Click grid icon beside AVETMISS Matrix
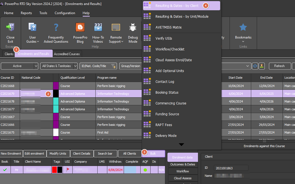The image size is (295, 184). [x=147, y=27]
